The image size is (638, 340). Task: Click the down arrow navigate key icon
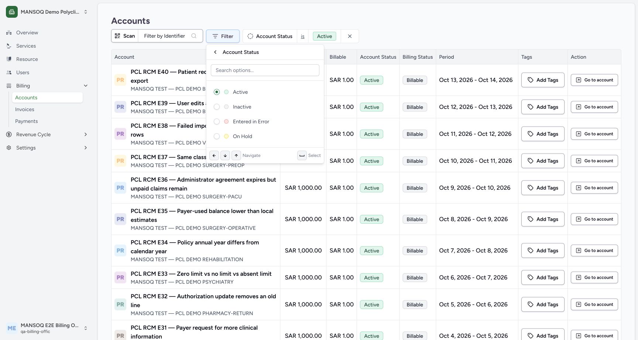(225, 155)
